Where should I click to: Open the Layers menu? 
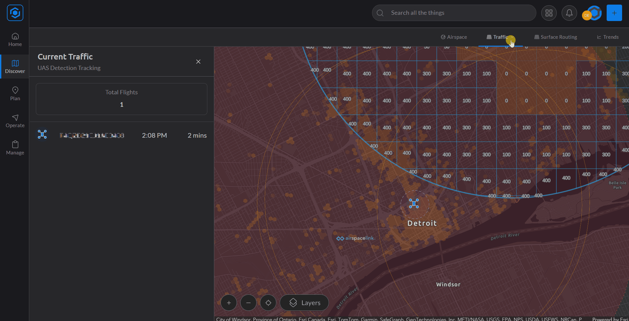click(304, 303)
